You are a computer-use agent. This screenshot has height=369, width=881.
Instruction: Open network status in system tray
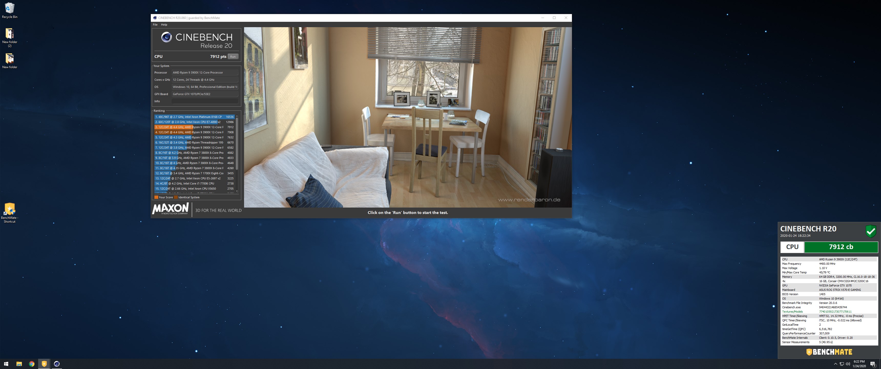click(842, 364)
